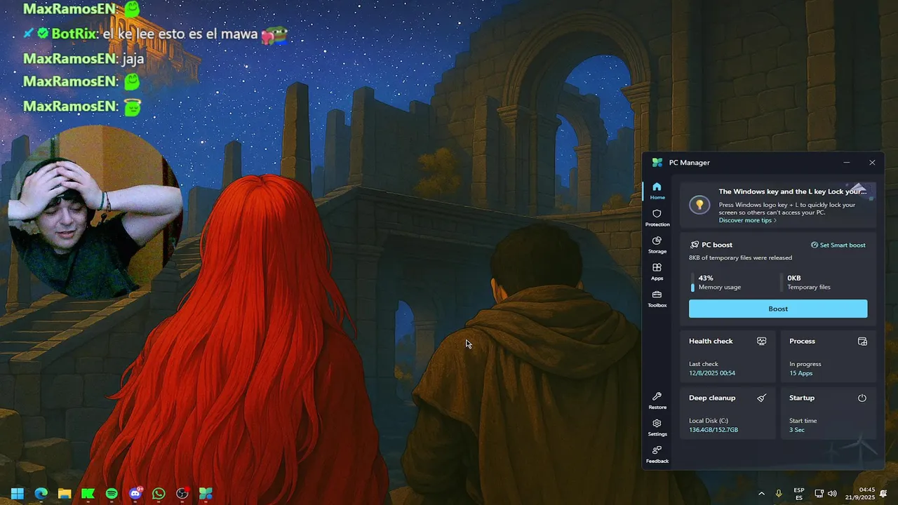Select Restore in PC Manager sidebar
This screenshot has height=505, width=898.
pos(657,400)
